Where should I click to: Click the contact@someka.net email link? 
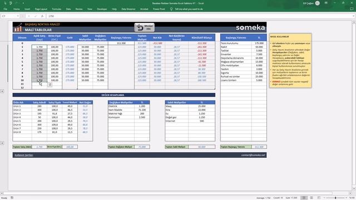click(253, 155)
